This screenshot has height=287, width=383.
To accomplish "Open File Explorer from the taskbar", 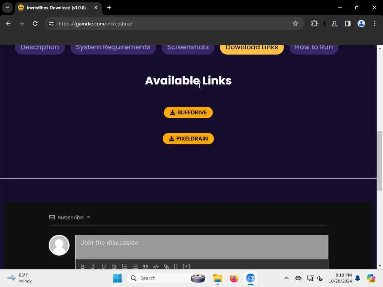I will [217, 278].
